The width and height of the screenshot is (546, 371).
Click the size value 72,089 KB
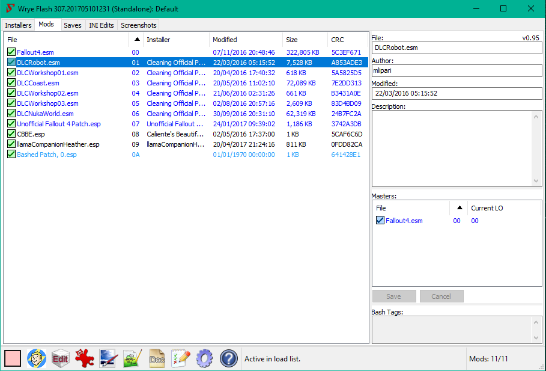click(301, 83)
